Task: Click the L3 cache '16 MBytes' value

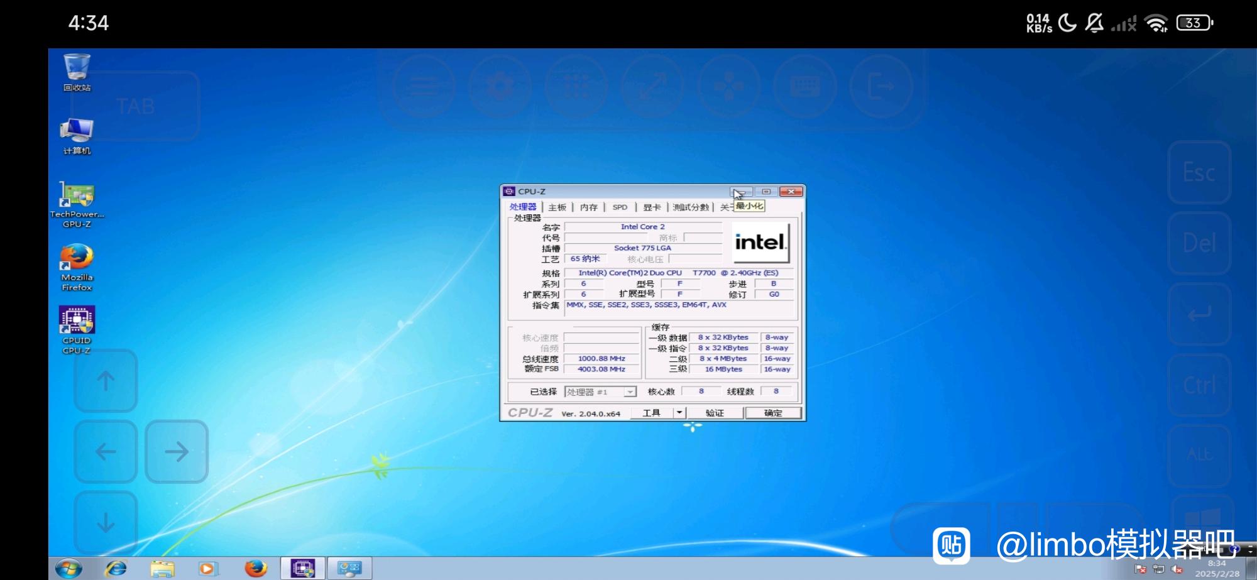Action: 723,369
